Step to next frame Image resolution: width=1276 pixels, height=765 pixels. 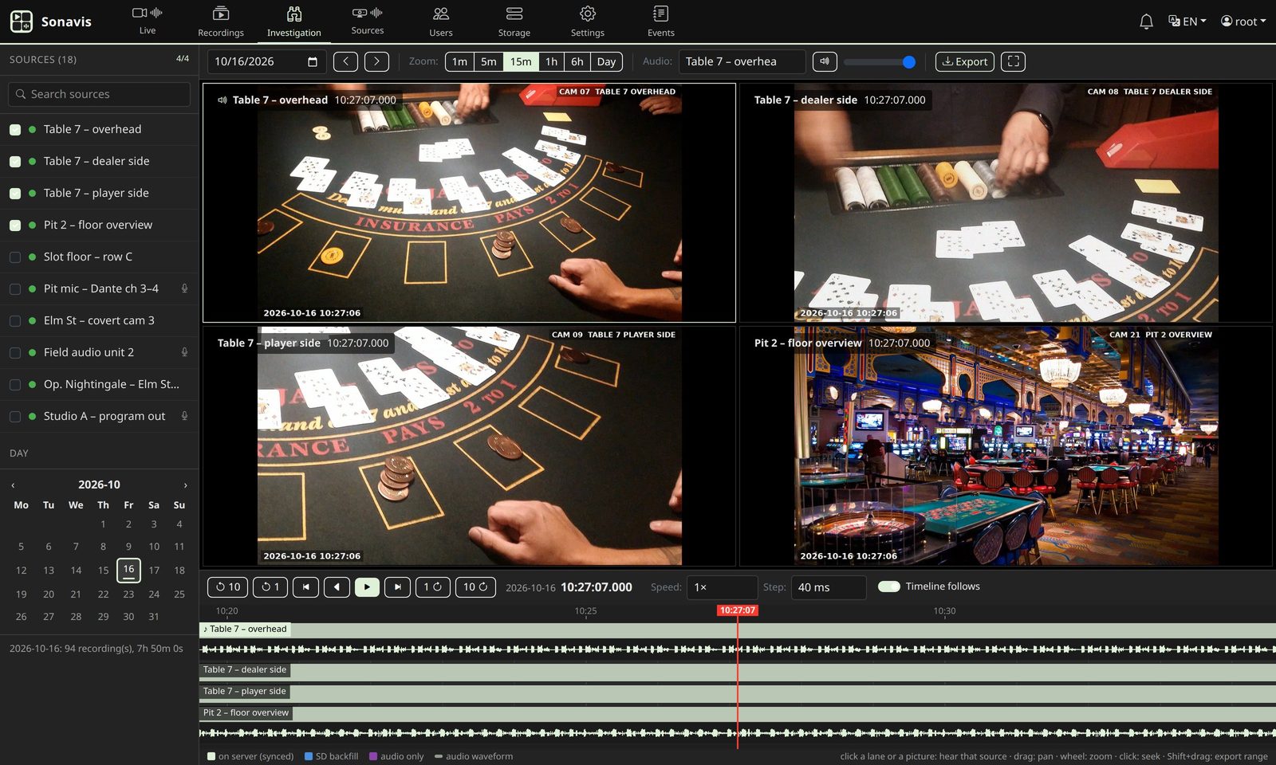click(397, 587)
